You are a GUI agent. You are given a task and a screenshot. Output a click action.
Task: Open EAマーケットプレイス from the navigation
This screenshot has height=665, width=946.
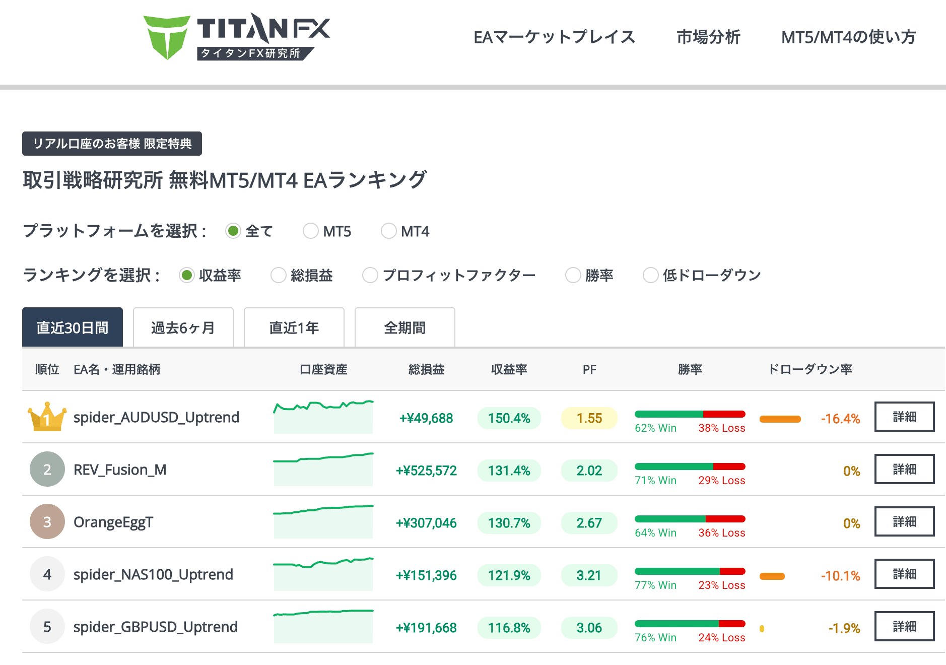coord(554,36)
